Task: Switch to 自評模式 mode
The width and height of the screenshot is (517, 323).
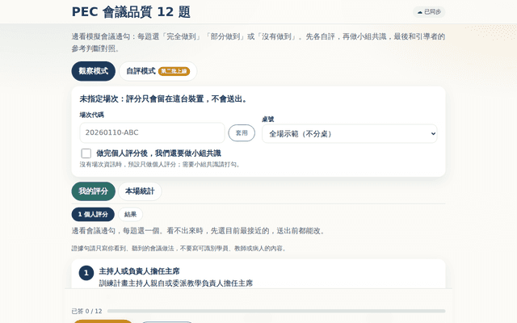Action: [158, 71]
